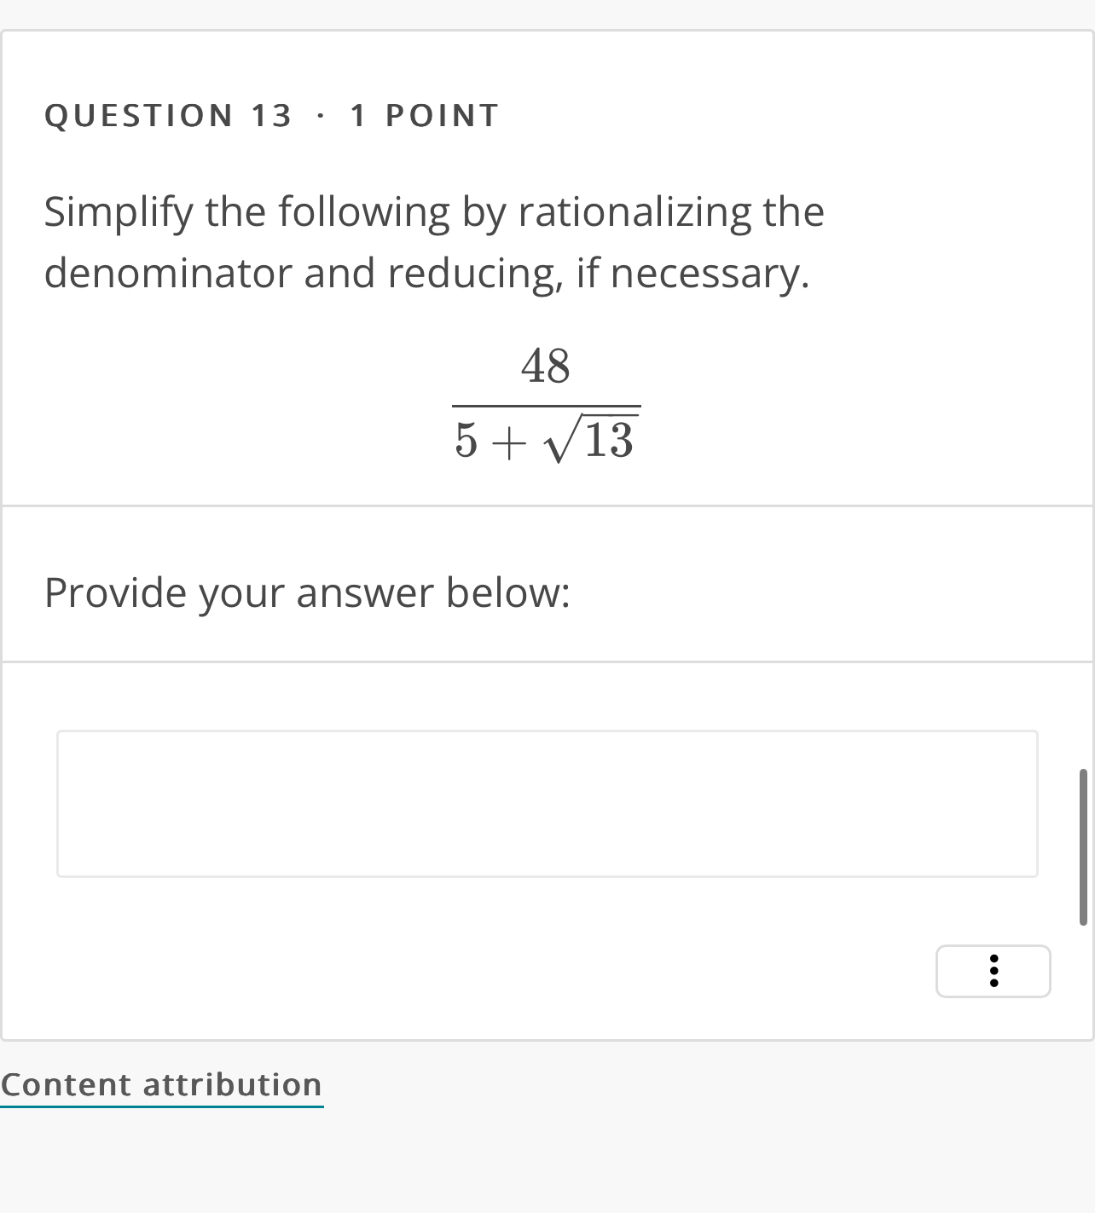The image size is (1095, 1213).
Task: Click the 'Provide your answer below' label
Action: point(309,592)
